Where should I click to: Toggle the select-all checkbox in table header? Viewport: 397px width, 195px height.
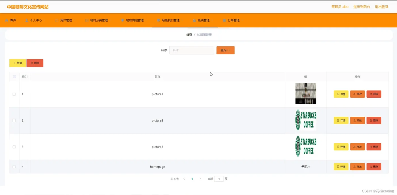point(14,77)
